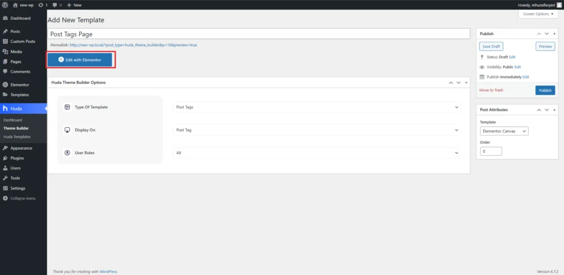564x275 pixels.
Task: Select the Huda menu item
Action: click(x=23, y=108)
